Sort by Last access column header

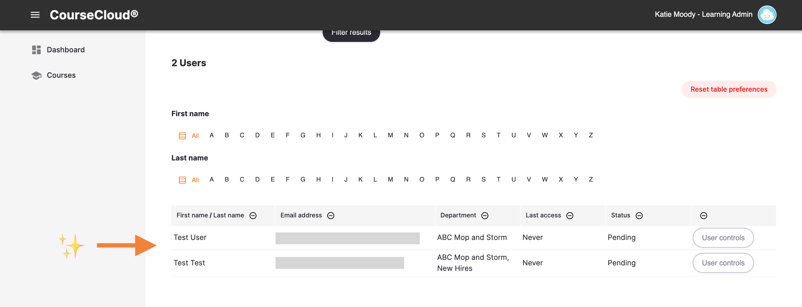543,215
